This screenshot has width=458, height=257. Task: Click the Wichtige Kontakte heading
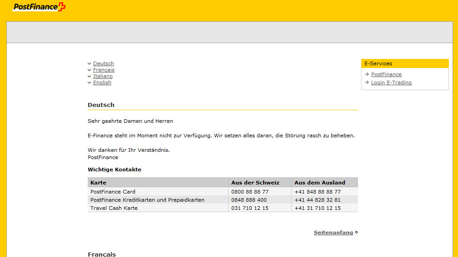point(114,170)
